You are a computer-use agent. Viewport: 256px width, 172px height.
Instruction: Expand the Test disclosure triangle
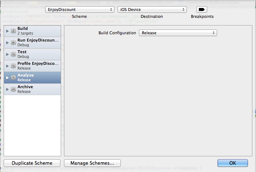tap(7, 54)
